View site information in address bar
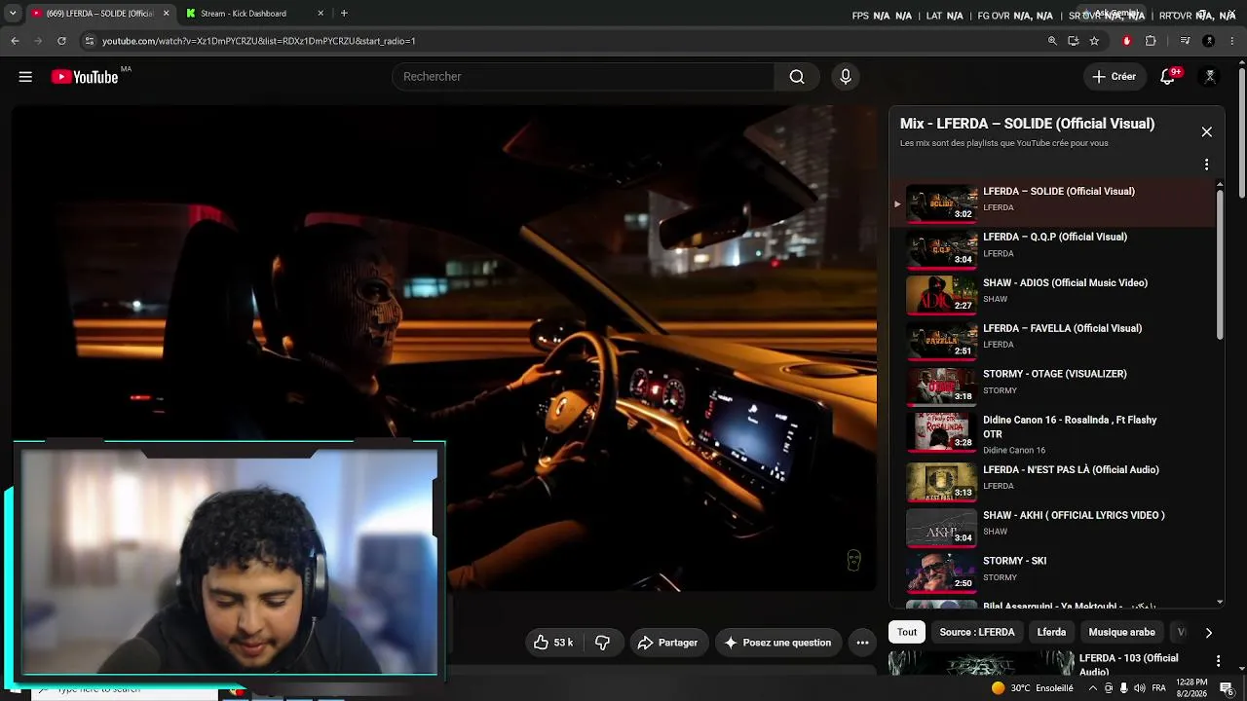The height and width of the screenshot is (701, 1247). pyautogui.click(x=89, y=41)
